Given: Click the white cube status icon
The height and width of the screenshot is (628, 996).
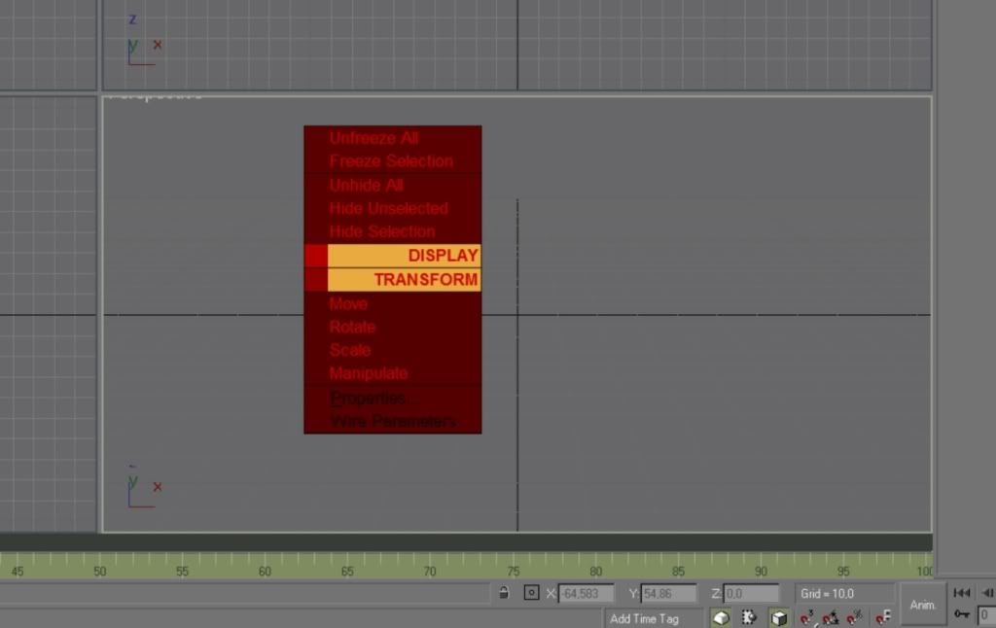Looking at the screenshot, I should coord(779,618).
